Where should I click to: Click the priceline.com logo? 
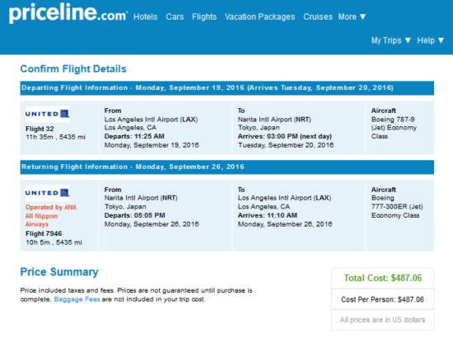point(68,13)
